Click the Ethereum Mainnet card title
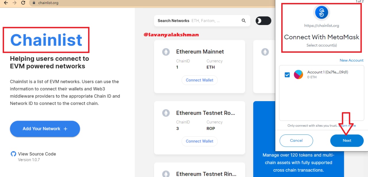This screenshot has width=368, height=177. [200, 52]
